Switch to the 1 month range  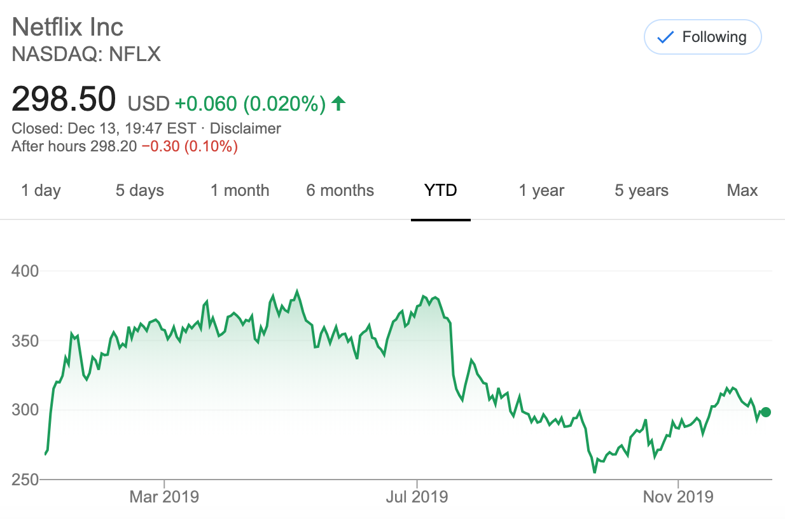click(240, 190)
